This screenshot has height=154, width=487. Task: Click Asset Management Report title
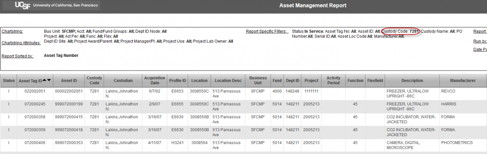(x=313, y=5)
